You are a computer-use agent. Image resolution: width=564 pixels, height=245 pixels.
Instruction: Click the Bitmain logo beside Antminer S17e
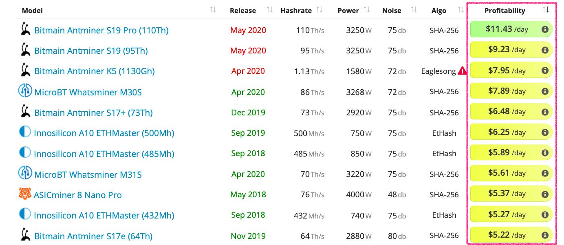(x=26, y=235)
